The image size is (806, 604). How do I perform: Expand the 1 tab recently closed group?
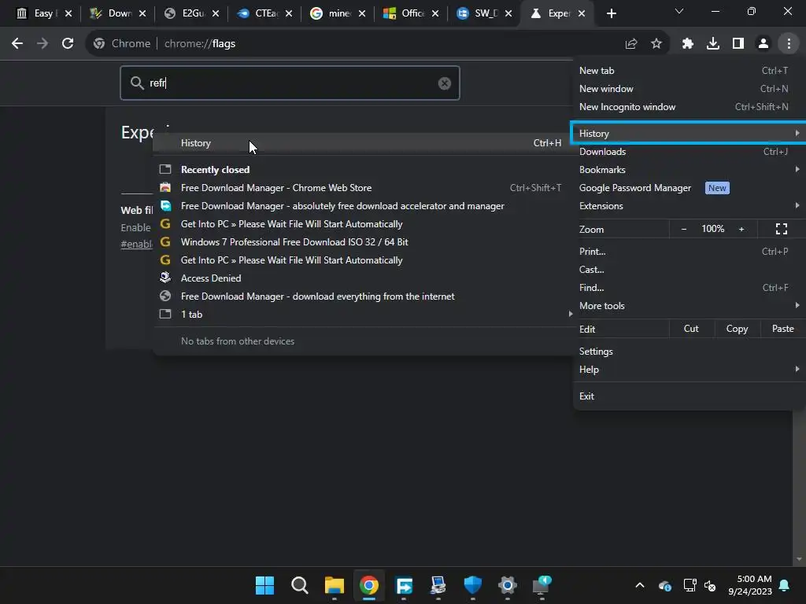tap(363, 315)
